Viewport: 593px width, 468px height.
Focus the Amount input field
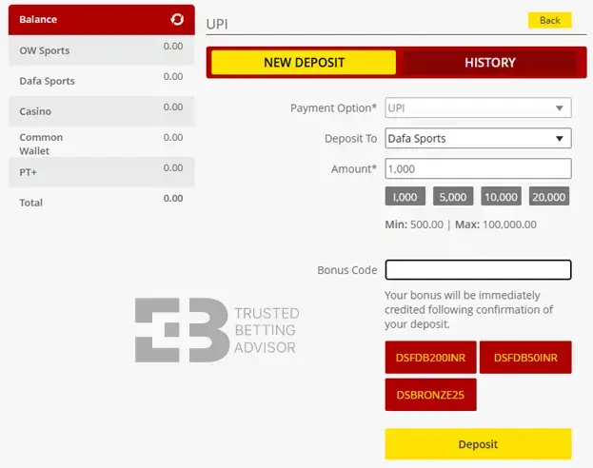[x=478, y=168]
